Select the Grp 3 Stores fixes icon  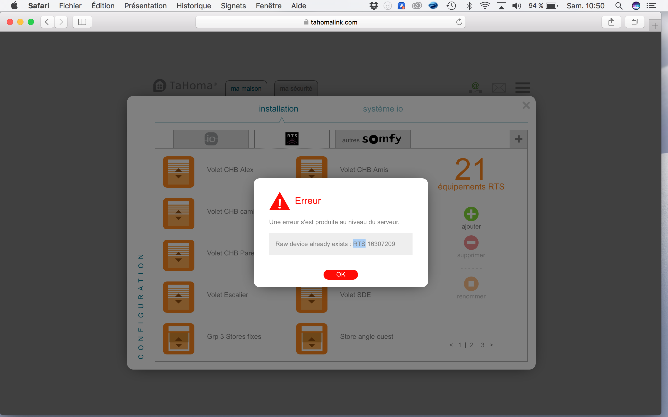(178, 339)
